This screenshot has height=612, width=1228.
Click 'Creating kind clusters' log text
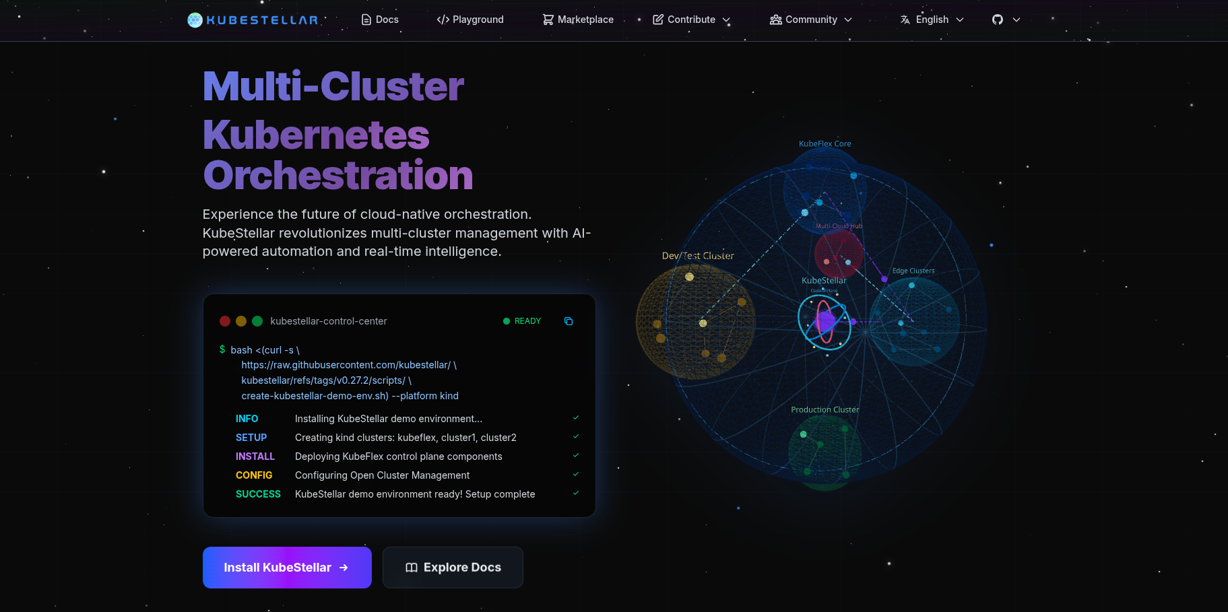click(x=406, y=438)
